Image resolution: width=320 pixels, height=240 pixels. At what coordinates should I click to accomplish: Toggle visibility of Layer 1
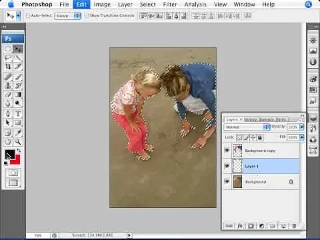pos(227,166)
